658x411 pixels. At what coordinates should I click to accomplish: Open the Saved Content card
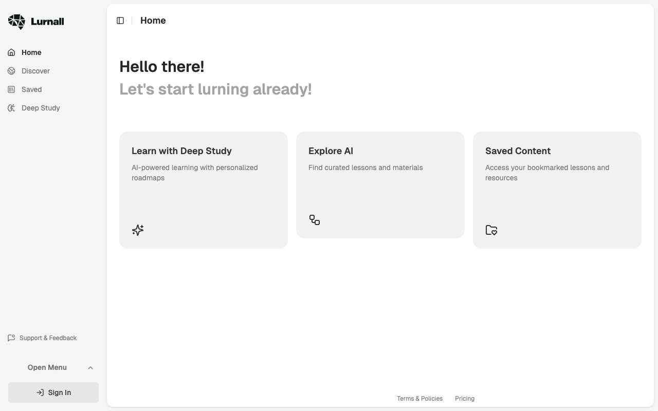pos(557,190)
